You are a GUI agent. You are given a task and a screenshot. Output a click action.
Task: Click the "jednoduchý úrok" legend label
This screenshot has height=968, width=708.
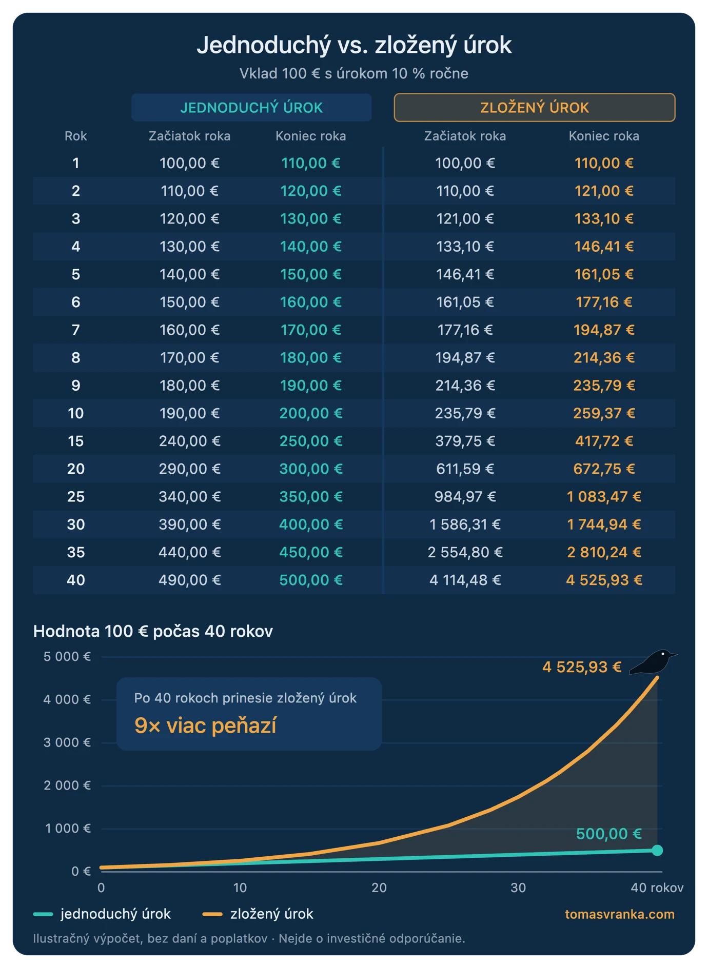pyautogui.click(x=115, y=914)
